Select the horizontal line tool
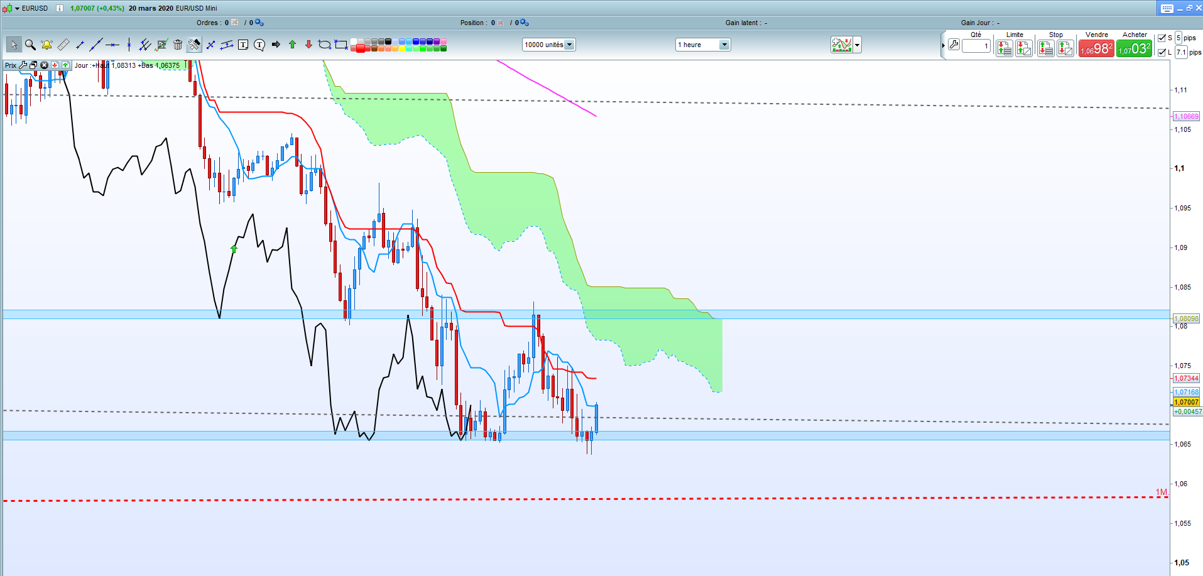 tap(112, 45)
